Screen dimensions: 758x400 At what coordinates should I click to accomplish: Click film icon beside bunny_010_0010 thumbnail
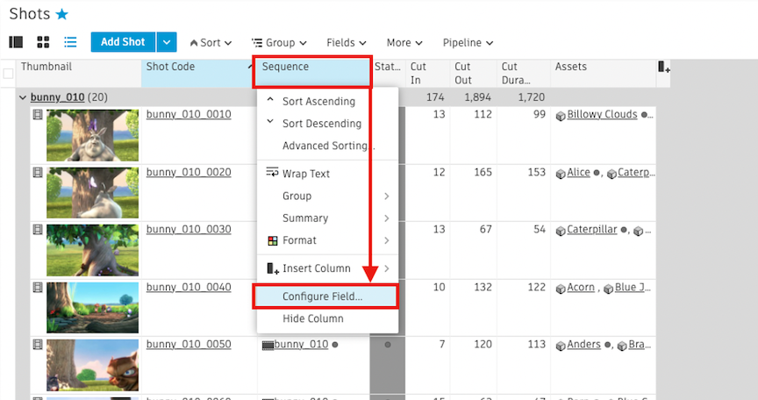[38, 115]
